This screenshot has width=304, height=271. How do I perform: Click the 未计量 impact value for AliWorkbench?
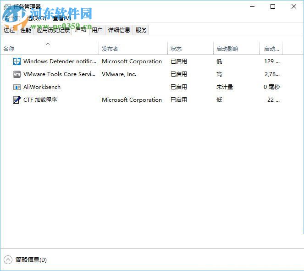(x=225, y=87)
